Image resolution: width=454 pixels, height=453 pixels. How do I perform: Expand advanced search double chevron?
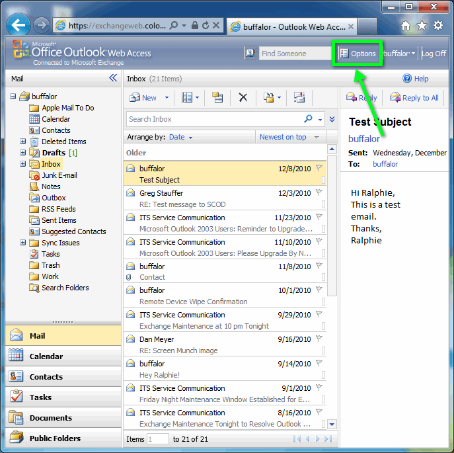click(x=332, y=119)
